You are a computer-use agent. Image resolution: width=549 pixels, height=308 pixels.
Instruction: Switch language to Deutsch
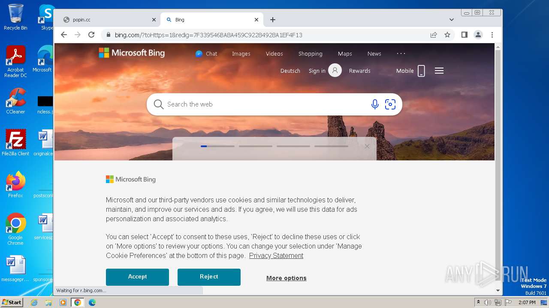[290, 71]
